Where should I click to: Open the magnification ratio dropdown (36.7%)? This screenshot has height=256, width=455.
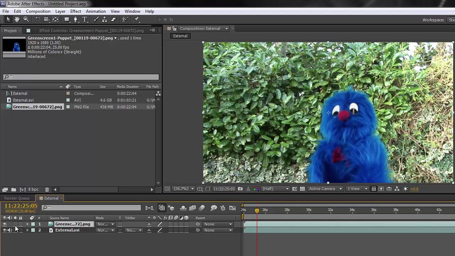184,189
